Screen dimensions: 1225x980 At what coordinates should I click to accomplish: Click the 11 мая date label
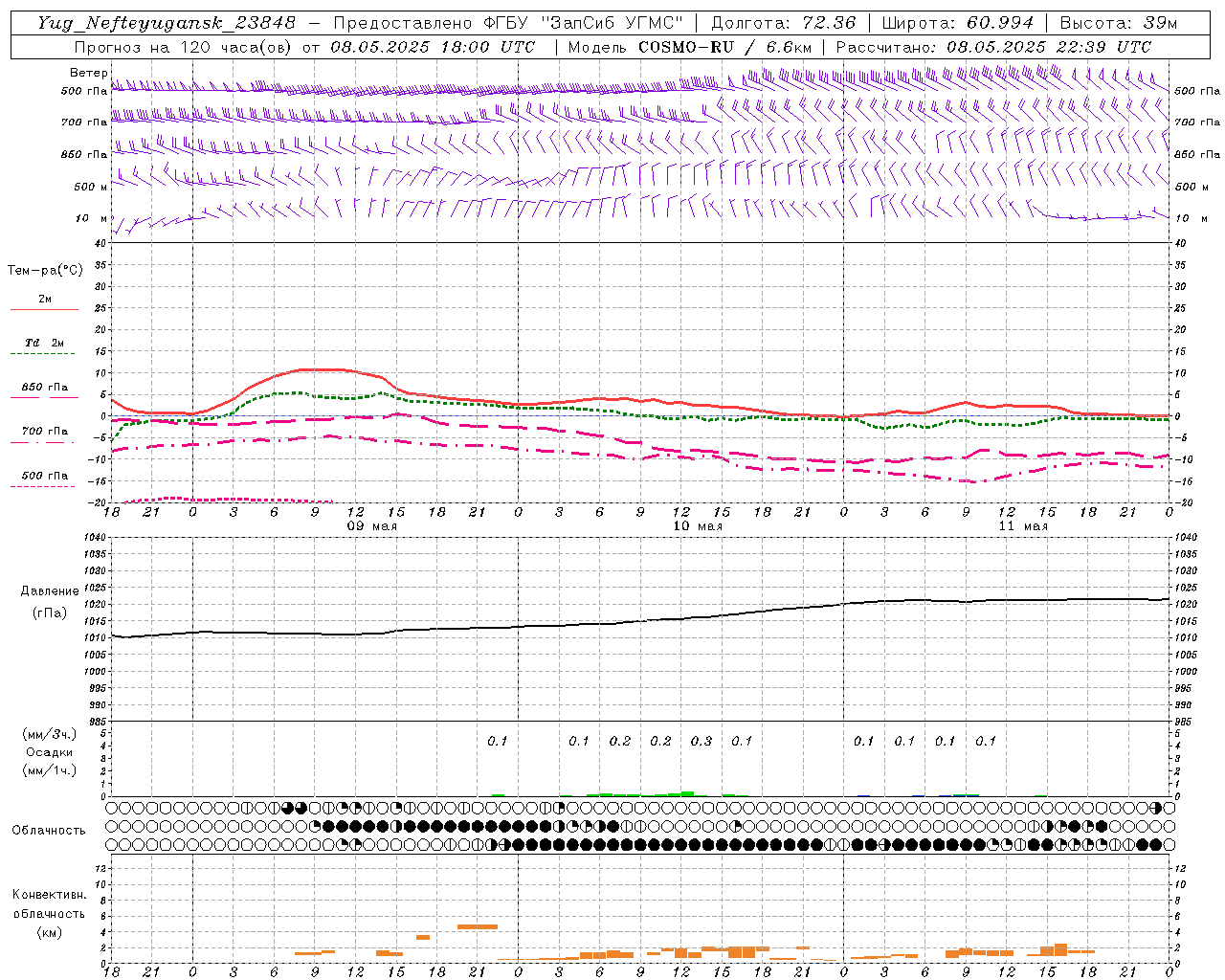tap(1023, 526)
